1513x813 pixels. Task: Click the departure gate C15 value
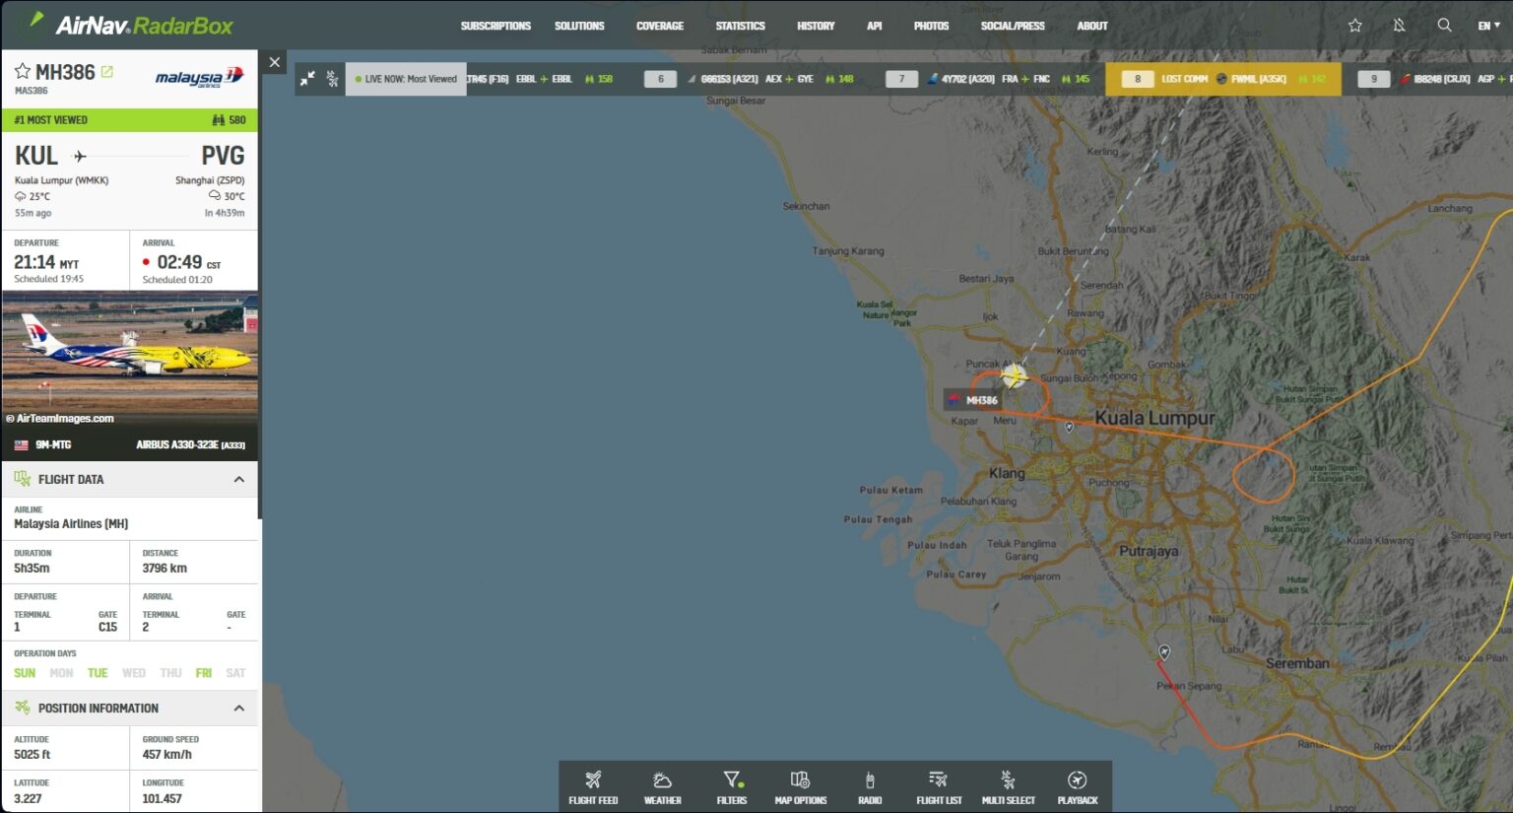coord(107,627)
